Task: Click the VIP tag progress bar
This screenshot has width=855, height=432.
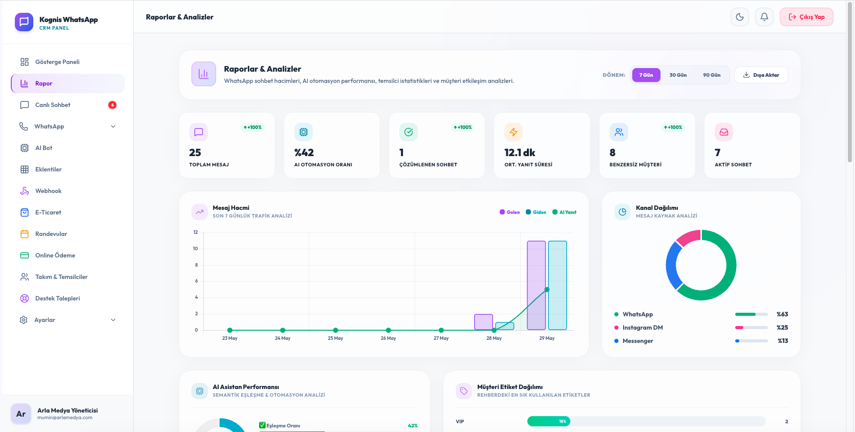Action: click(x=646, y=421)
